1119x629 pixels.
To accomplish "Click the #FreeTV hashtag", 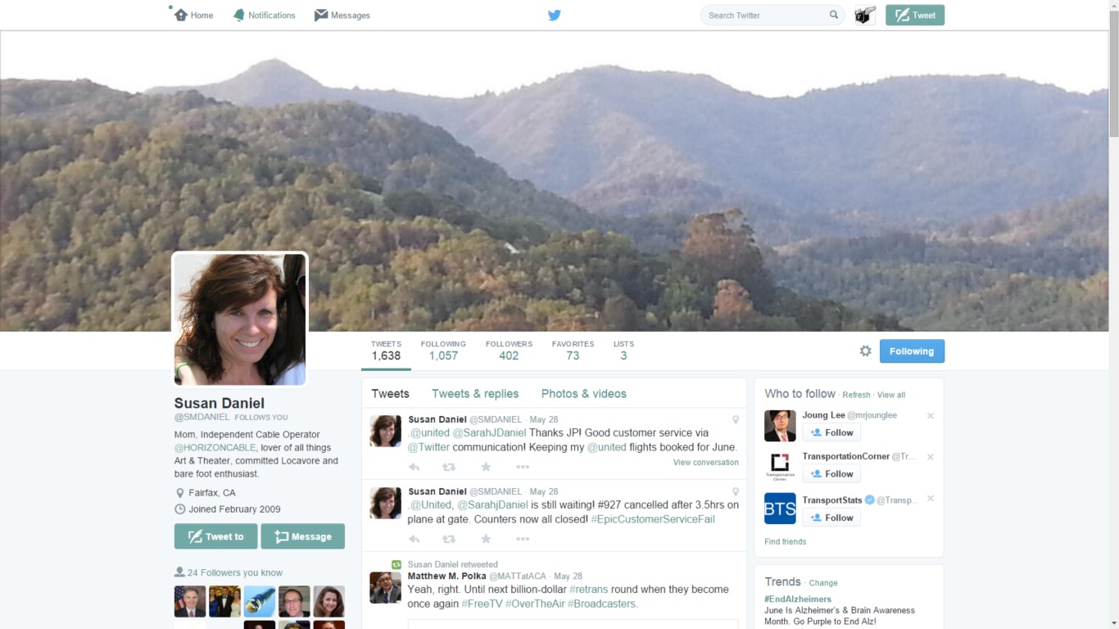I will coord(482,604).
